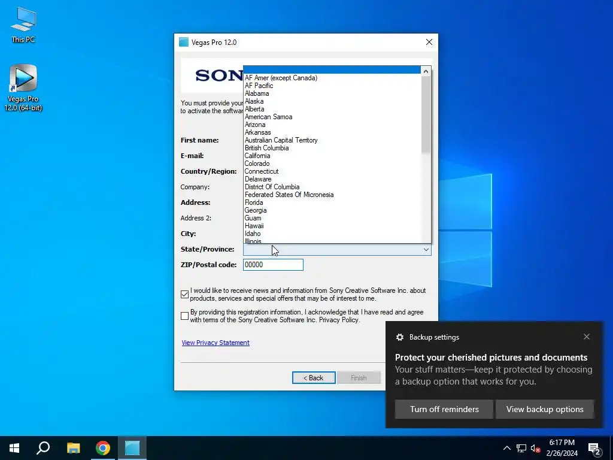Dismiss the Backup settings notification
The image size is (613, 460).
(x=587, y=337)
